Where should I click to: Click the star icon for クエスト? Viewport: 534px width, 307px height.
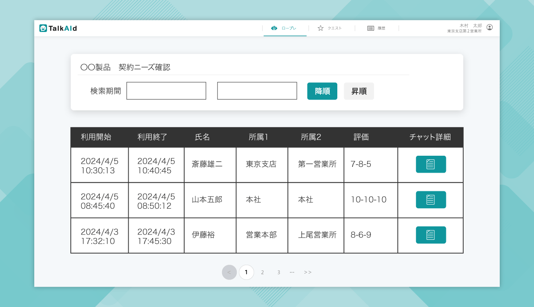(320, 28)
